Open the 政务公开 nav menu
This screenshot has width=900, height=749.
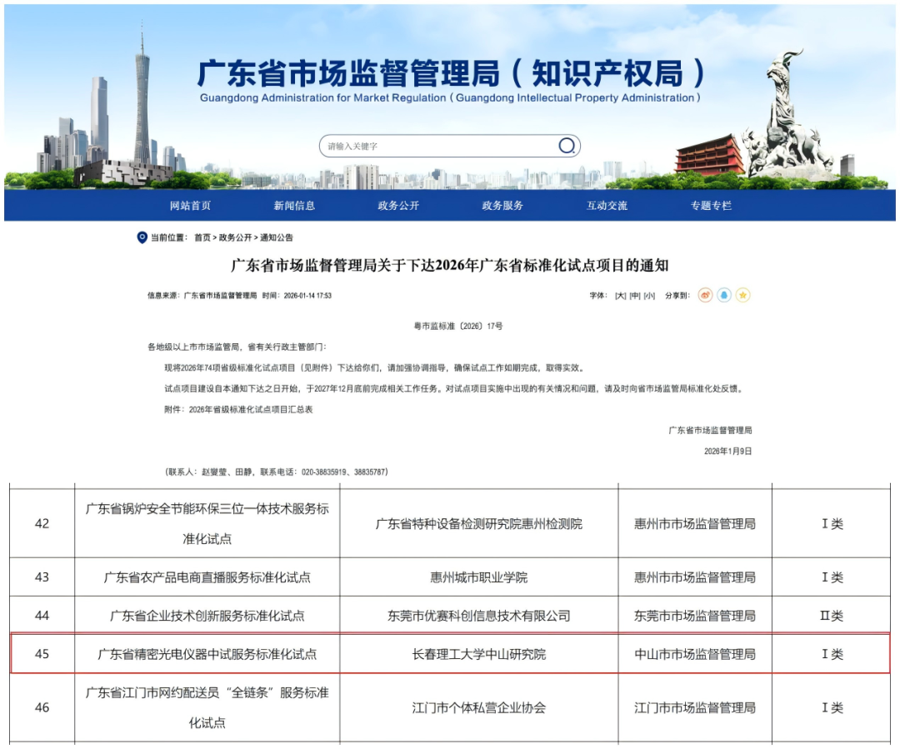pos(398,206)
